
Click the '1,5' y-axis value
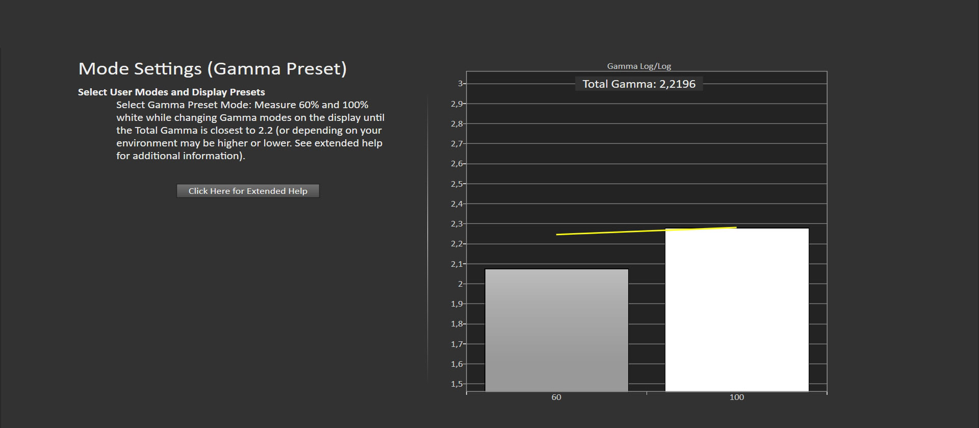[456, 384]
